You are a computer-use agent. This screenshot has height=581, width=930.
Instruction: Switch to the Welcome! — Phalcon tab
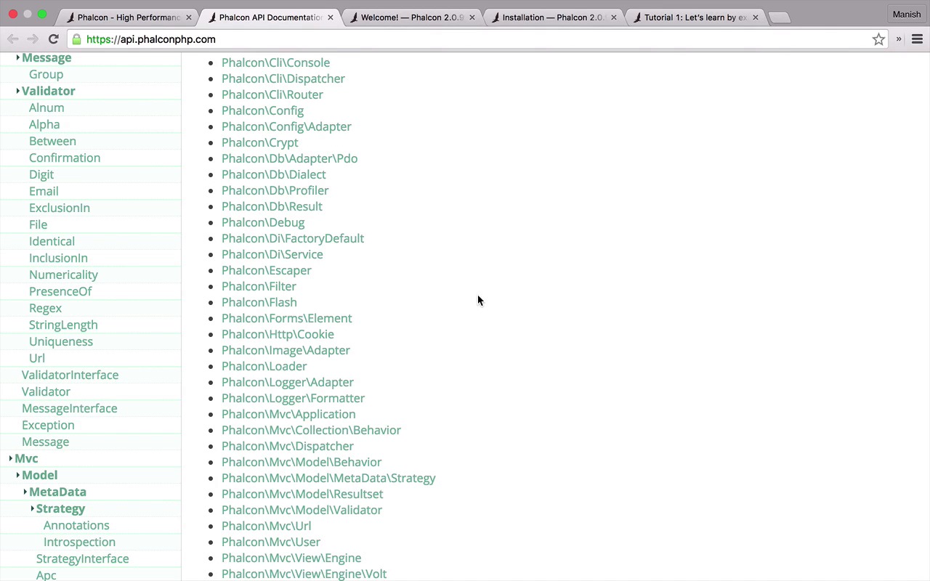point(412,17)
